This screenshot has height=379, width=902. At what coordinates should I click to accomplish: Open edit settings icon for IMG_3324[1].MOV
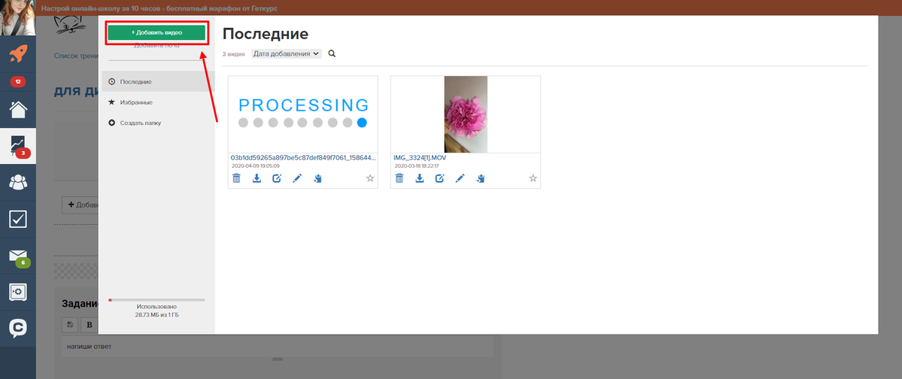pyautogui.click(x=440, y=178)
